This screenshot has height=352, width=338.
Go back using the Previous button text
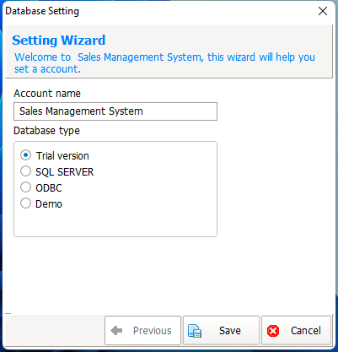coord(152,331)
